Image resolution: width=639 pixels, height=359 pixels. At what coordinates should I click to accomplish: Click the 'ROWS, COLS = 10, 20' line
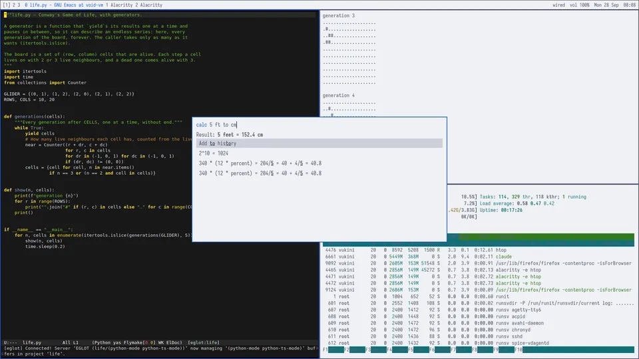tap(29, 100)
